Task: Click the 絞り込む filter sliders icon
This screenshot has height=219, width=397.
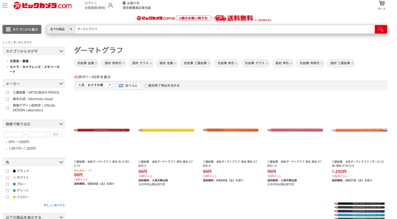Action: click(121, 86)
